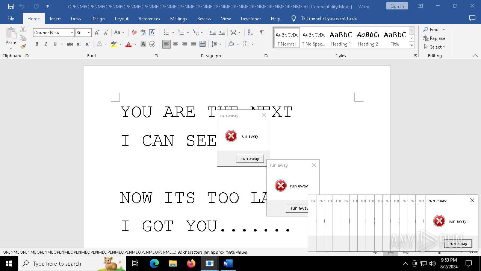Click the Word icon in taskbar
This screenshot has width=481, height=271.
(228, 263)
